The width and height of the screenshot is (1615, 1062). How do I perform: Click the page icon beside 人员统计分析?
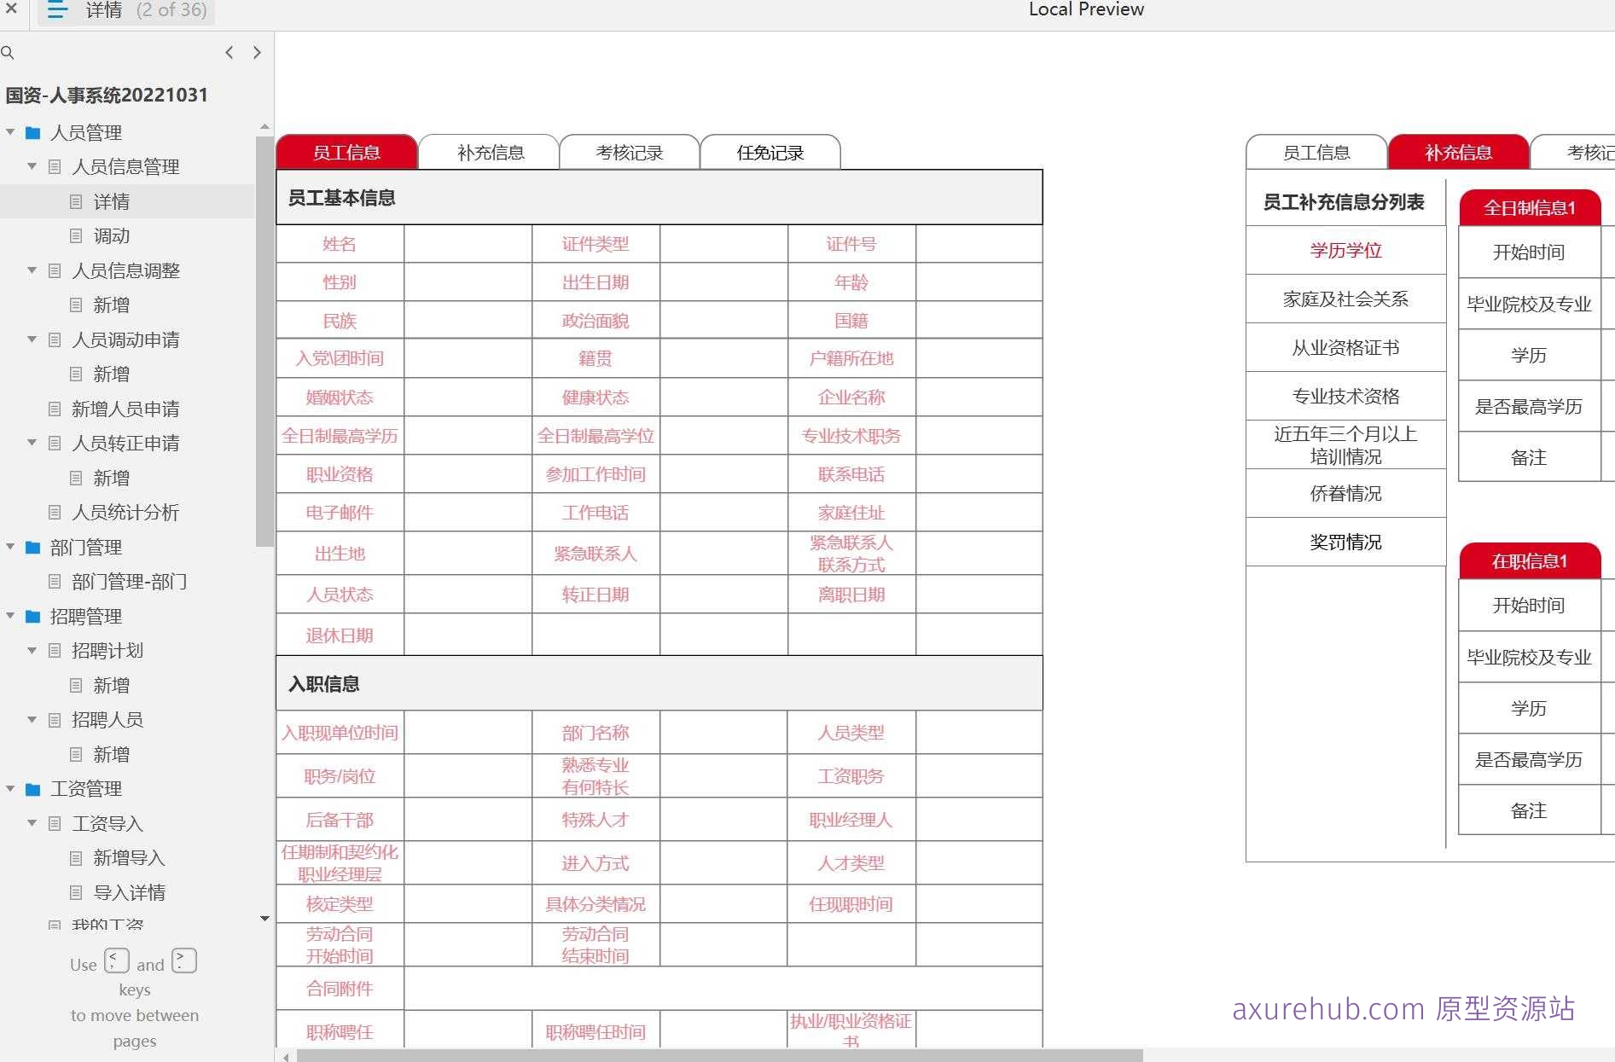coord(55,513)
